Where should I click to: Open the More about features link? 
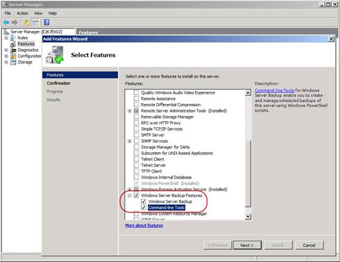[x=144, y=226]
